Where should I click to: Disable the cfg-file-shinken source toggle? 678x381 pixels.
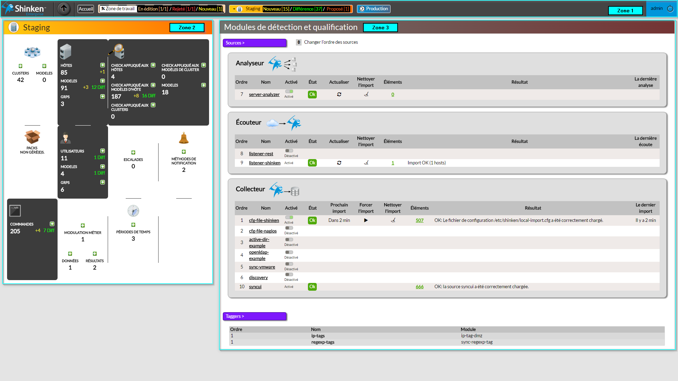[x=289, y=218]
